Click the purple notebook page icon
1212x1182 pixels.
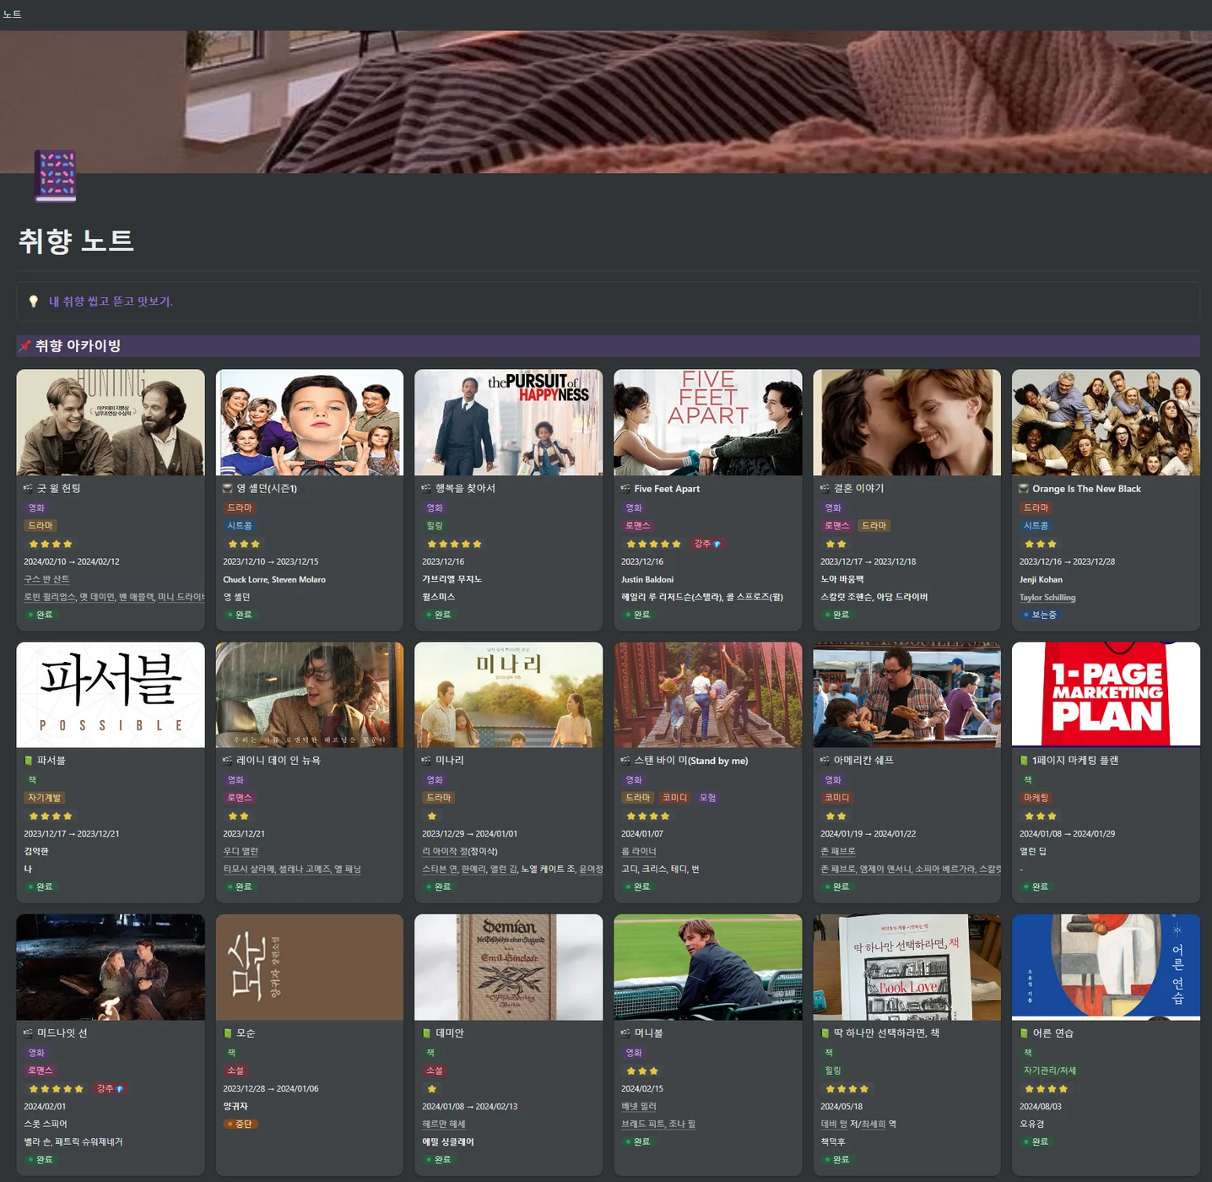56,176
